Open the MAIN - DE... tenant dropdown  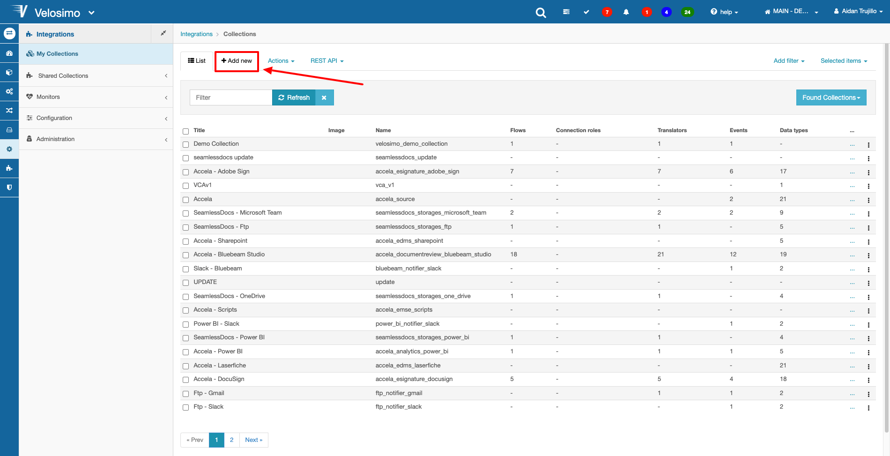pos(792,11)
